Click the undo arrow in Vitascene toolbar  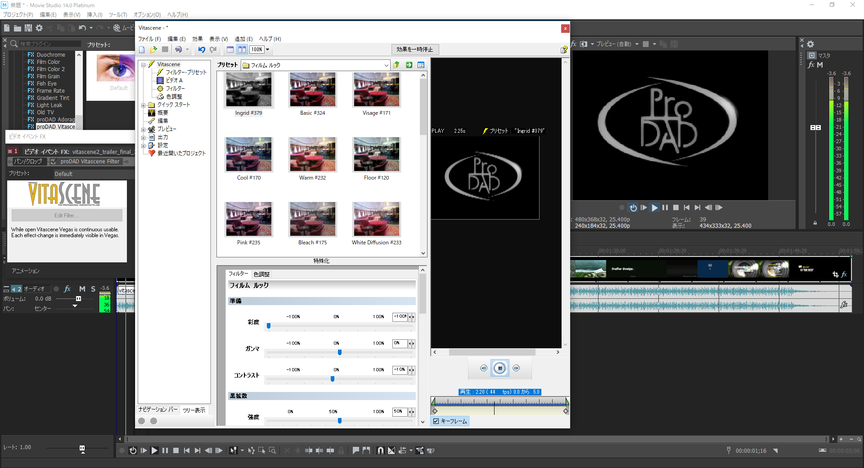[202, 49]
